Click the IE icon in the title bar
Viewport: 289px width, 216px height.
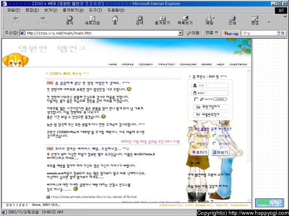point(4,4)
